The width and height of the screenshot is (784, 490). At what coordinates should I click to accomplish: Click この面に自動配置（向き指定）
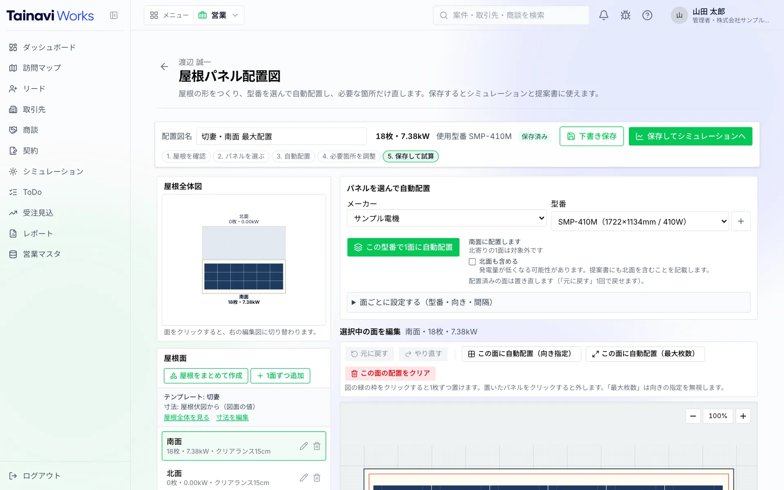(521, 354)
